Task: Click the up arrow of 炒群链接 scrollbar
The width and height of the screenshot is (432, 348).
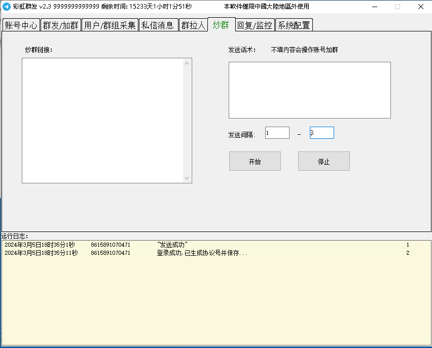Action: (187, 63)
